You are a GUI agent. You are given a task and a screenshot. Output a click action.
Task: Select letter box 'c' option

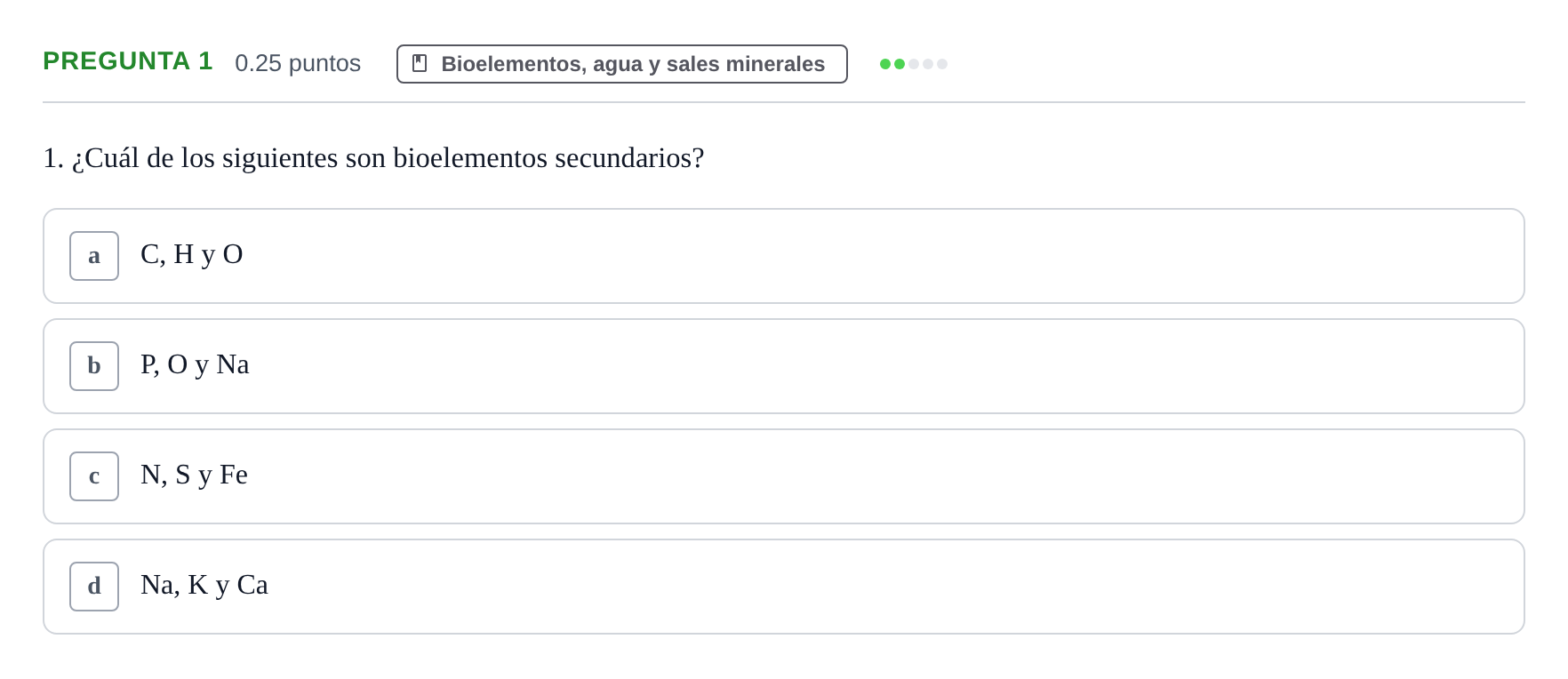94,476
